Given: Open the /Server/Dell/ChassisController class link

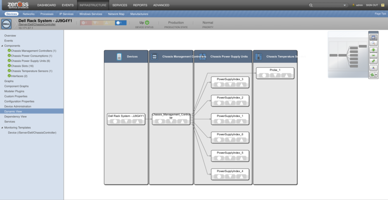Looking at the screenshot, I should pyautogui.click(x=37, y=25).
